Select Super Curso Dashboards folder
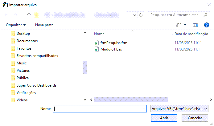 click(36, 85)
